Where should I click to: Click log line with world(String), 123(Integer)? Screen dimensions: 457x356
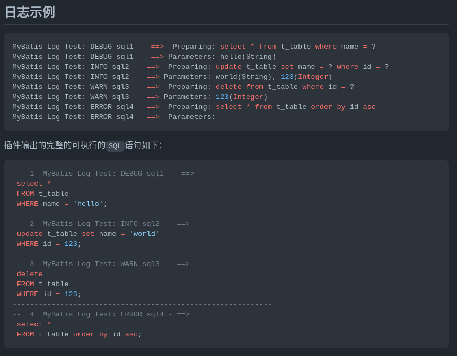click(x=172, y=77)
